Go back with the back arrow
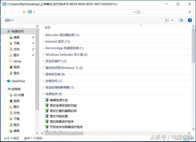The width and height of the screenshot is (196, 142). [5, 12]
